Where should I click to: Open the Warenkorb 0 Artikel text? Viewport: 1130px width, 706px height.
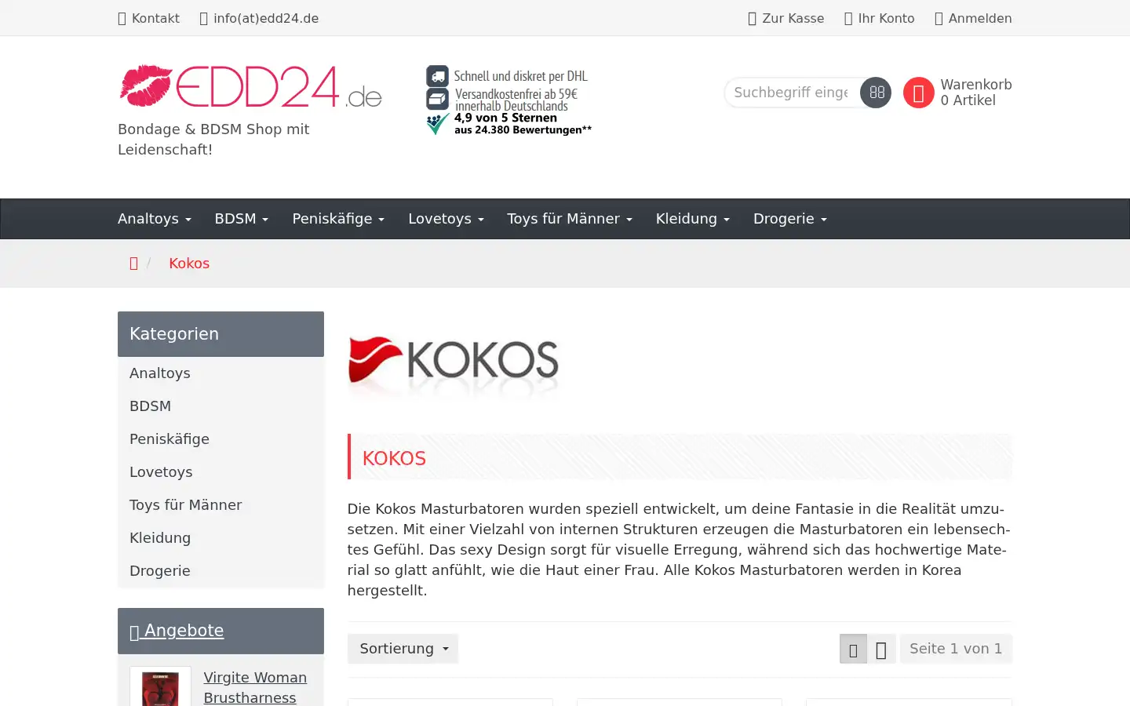coord(976,93)
